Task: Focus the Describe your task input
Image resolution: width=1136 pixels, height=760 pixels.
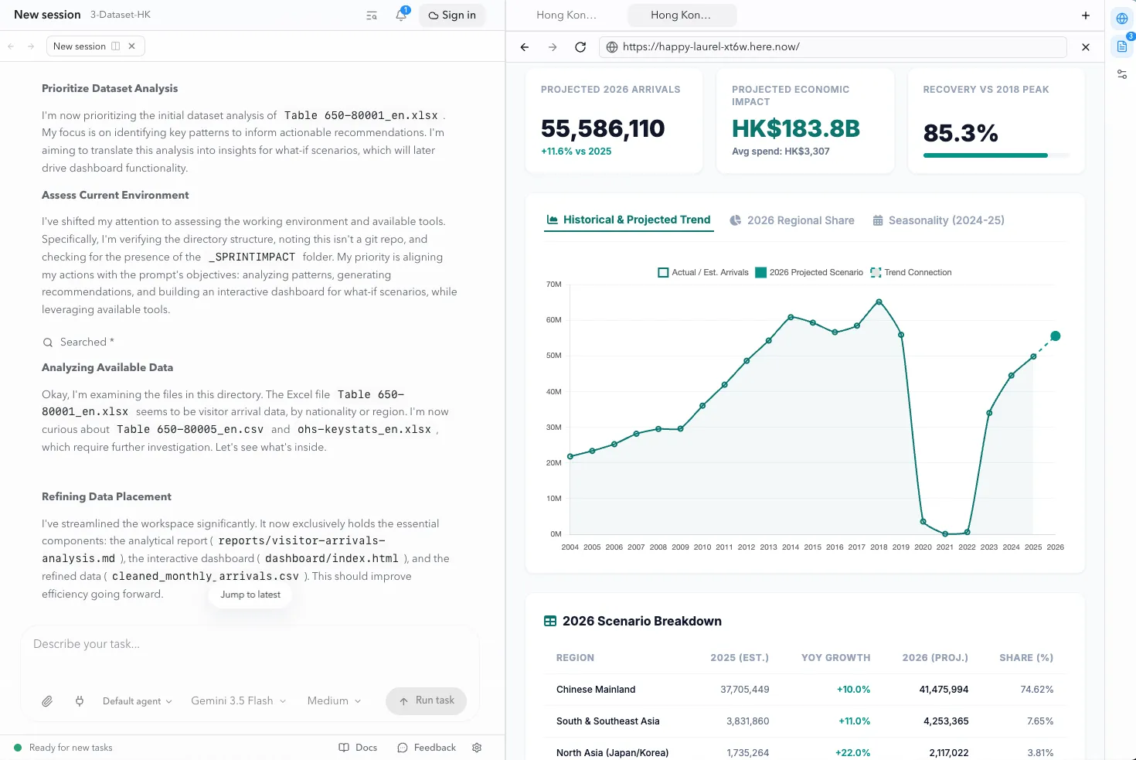Action: tap(250, 653)
